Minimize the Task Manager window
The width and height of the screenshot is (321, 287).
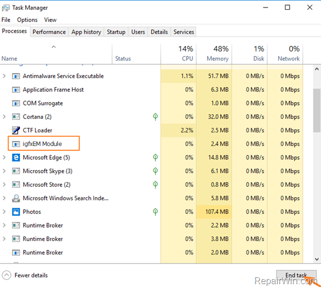[265, 7]
